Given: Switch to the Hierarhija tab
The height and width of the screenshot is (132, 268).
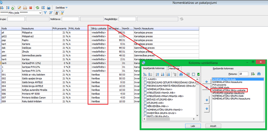Looking at the screenshot, I should (174, 69).
